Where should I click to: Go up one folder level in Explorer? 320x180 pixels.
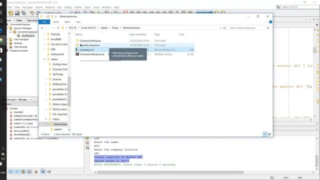click(x=58, y=28)
